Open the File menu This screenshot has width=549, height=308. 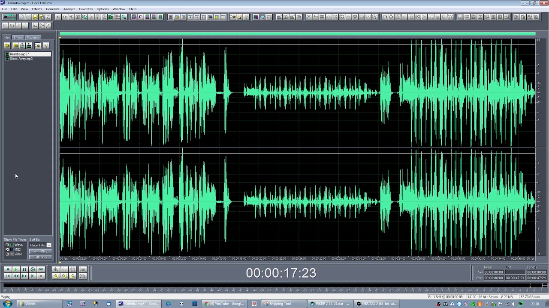point(4,9)
